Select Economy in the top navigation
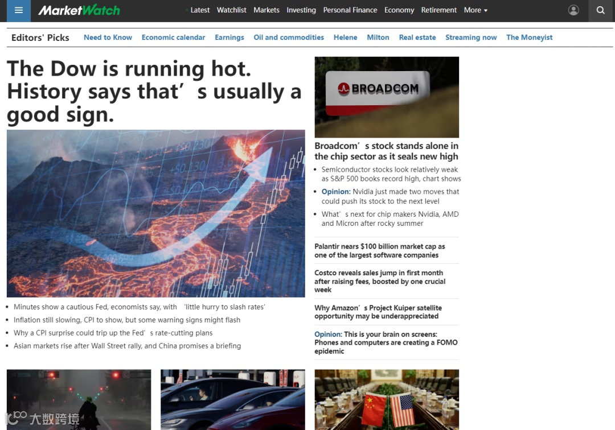The height and width of the screenshot is (430, 615). click(399, 10)
